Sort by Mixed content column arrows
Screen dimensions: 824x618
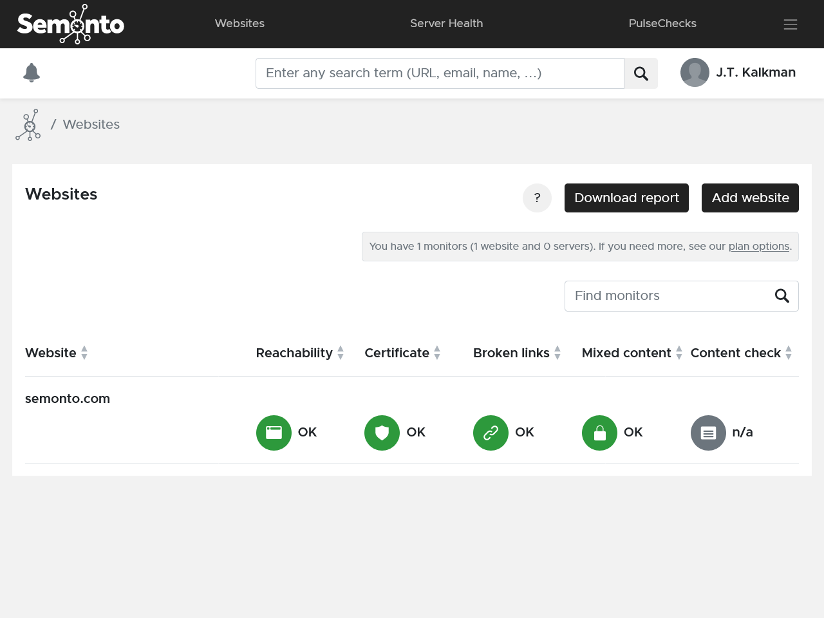point(679,353)
